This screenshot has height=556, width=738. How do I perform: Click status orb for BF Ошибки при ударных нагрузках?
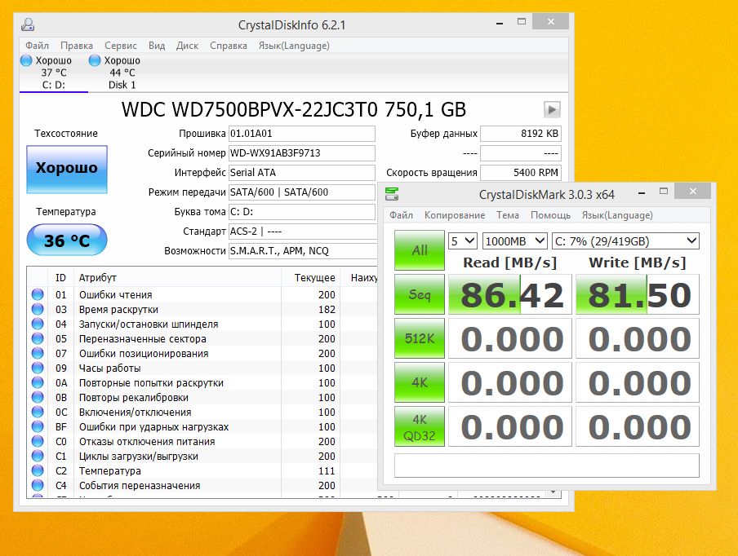[x=38, y=426]
